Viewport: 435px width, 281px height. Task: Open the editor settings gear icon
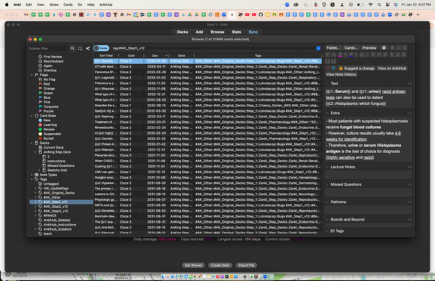(x=384, y=48)
